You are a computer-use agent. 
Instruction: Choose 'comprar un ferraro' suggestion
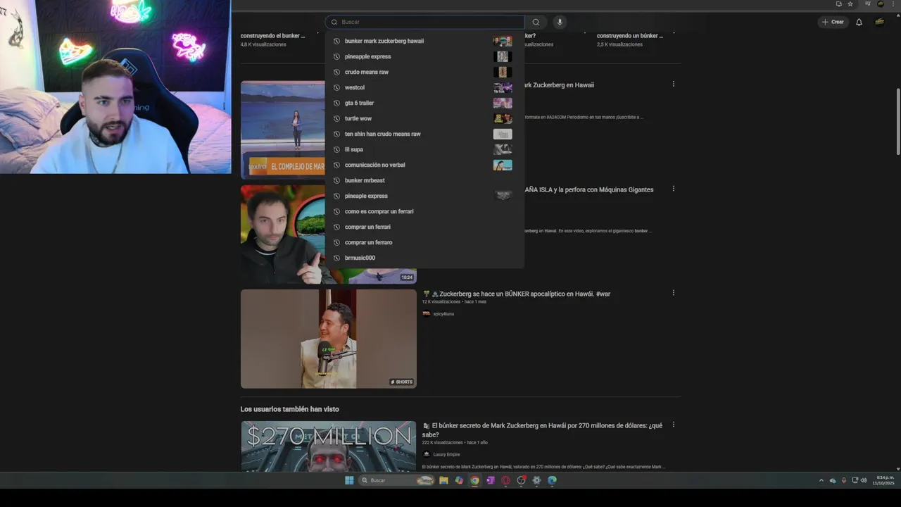(425, 242)
